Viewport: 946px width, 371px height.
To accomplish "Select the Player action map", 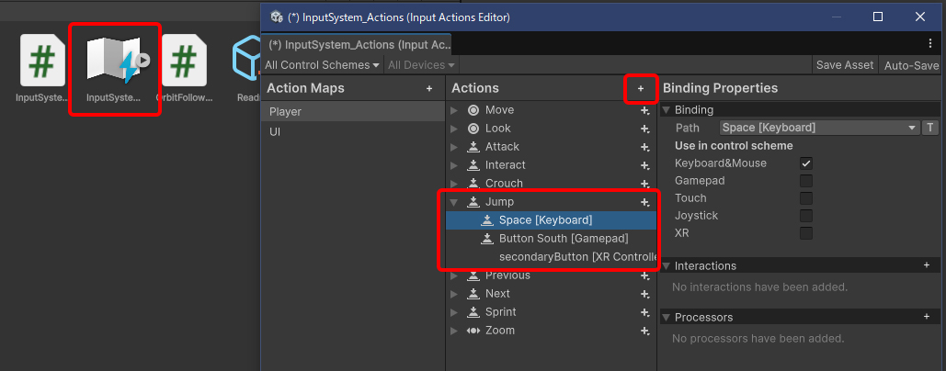I will click(354, 111).
